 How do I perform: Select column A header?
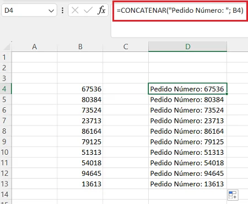click(35, 47)
